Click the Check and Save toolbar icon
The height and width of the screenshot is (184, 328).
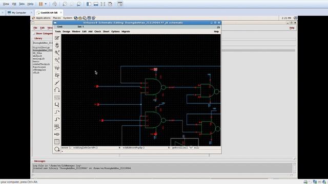[x=57, y=38]
